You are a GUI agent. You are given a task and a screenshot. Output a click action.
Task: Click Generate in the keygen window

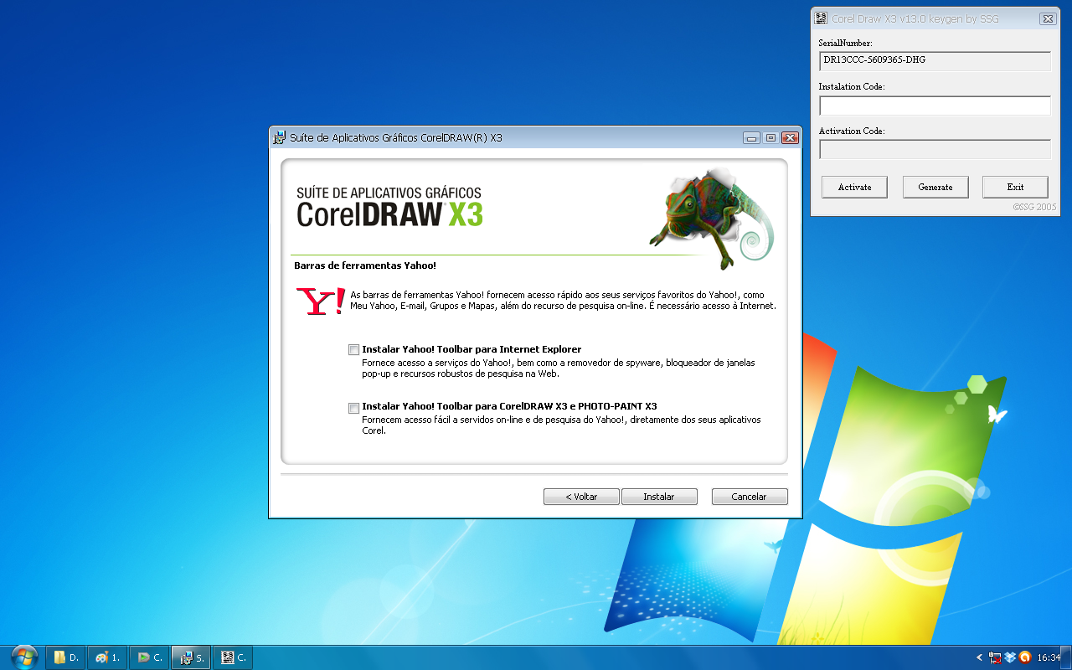pos(935,187)
